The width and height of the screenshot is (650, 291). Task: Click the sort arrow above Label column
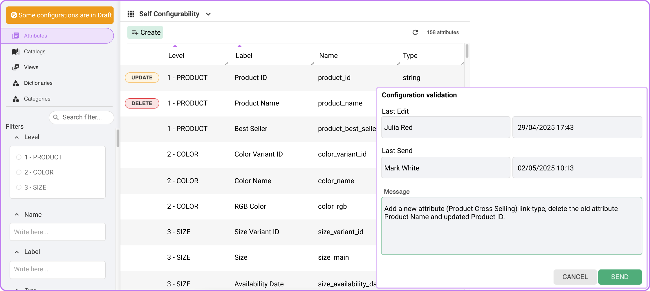(x=239, y=46)
